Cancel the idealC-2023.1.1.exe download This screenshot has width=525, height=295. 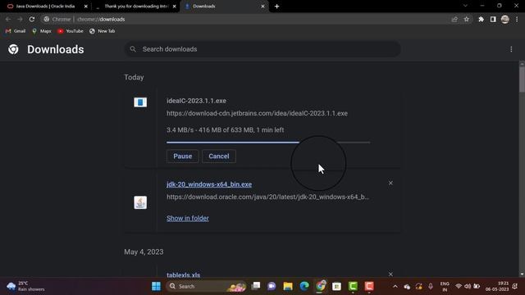coord(219,157)
